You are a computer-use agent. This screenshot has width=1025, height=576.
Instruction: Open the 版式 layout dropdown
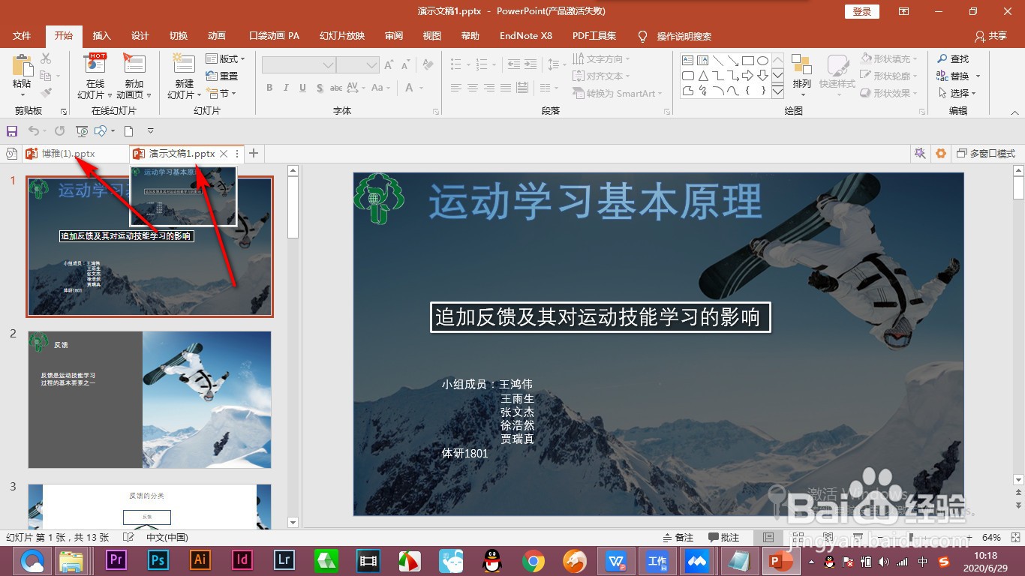(x=225, y=58)
